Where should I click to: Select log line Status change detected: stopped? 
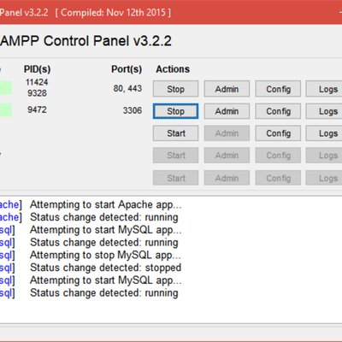pos(105,268)
